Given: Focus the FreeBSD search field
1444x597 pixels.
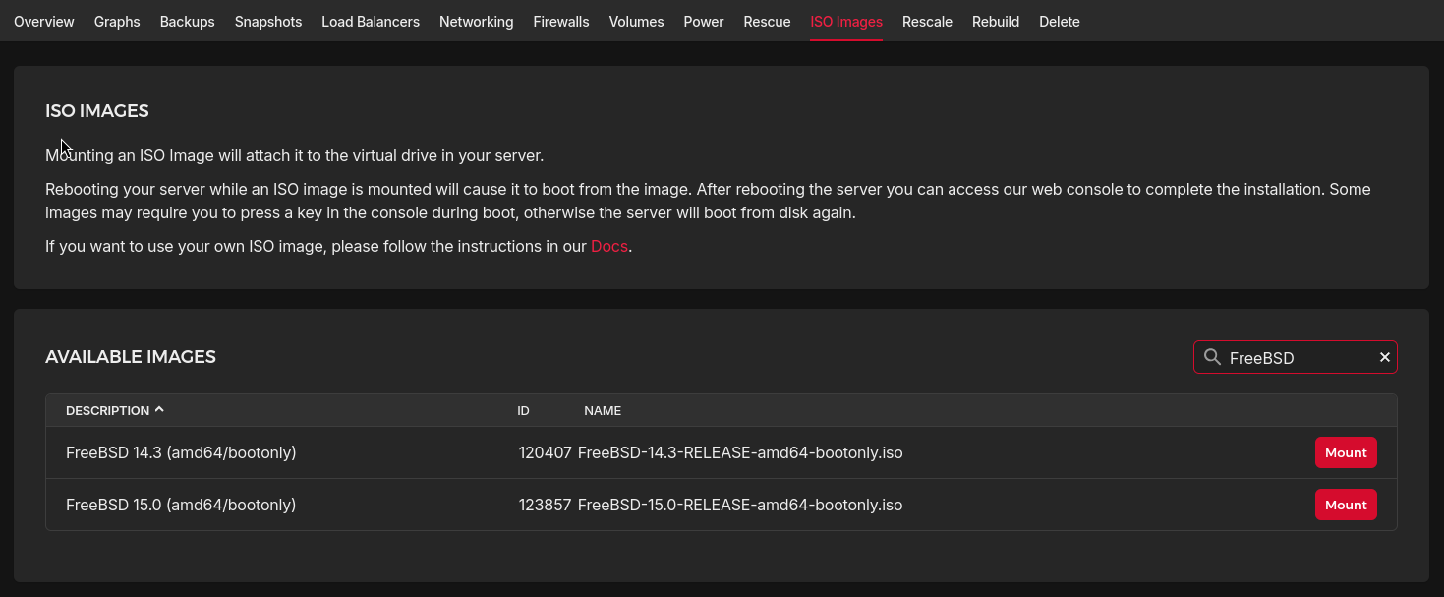Looking at the screenshot, I should point(1296,357).
